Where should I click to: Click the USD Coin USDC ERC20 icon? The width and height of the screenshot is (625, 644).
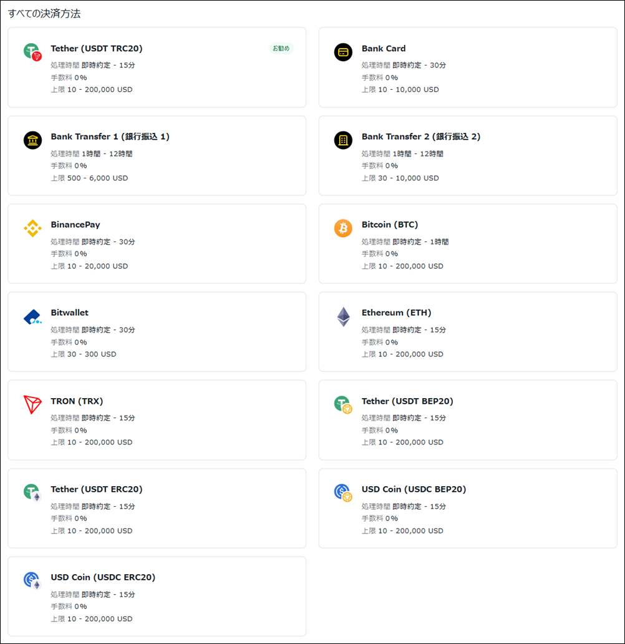pos(32,581)
